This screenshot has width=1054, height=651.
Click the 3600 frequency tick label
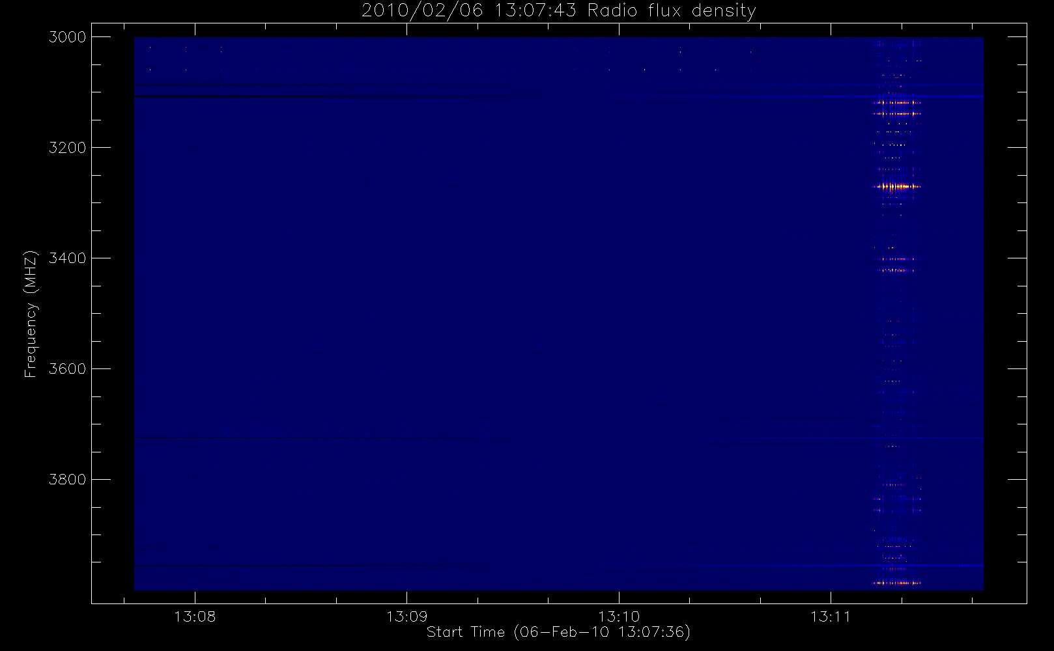click(68, 369)
